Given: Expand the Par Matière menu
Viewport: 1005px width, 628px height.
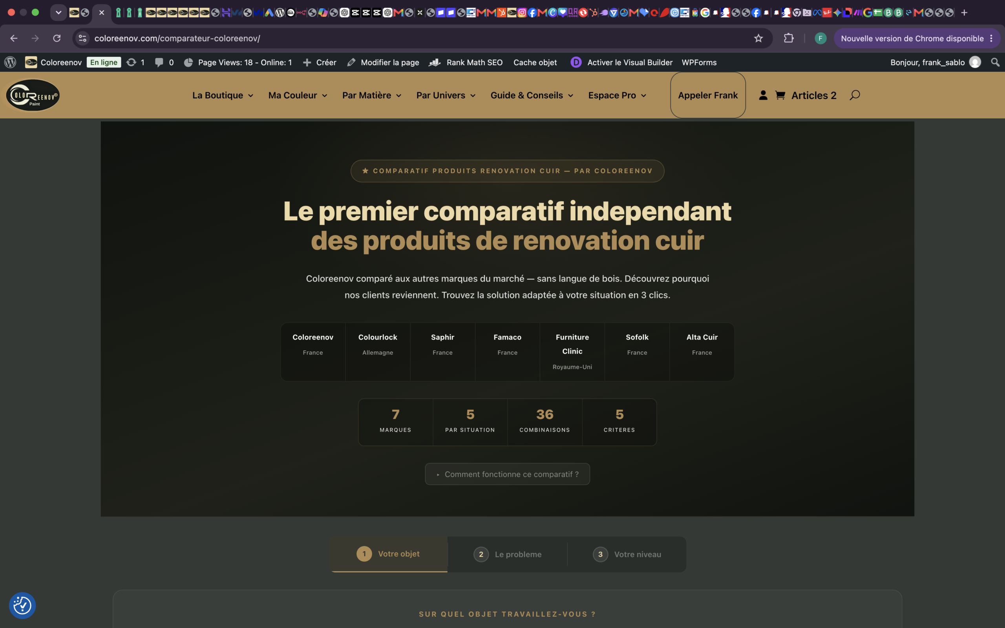Looking at the screenshot, I should [372, 95].
